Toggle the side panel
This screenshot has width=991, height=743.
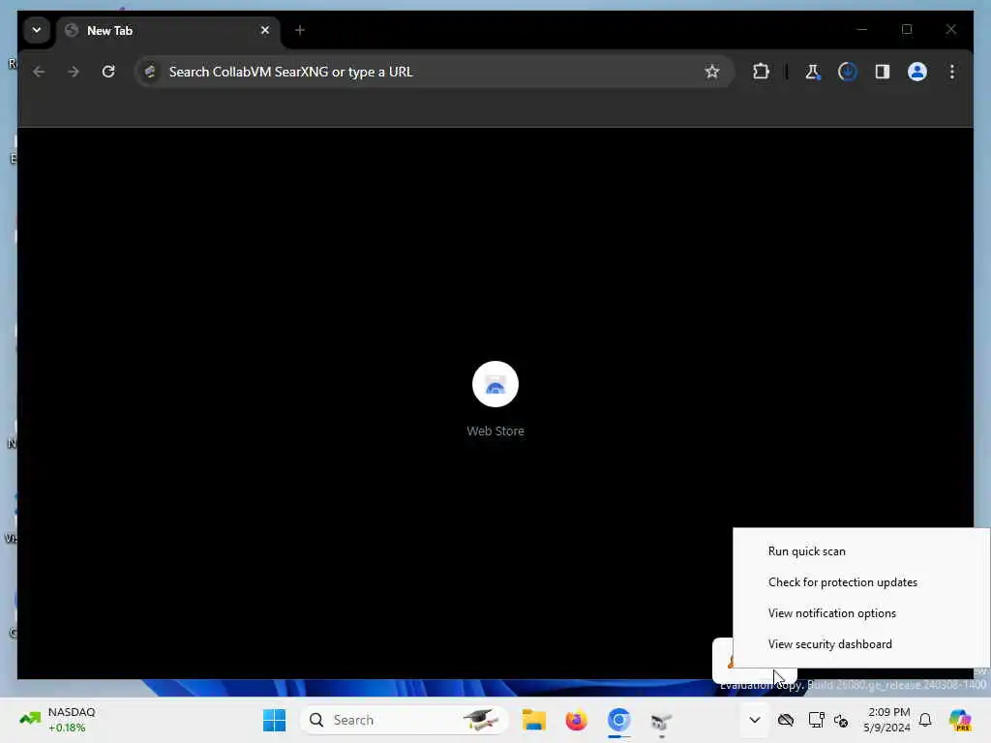883,72
